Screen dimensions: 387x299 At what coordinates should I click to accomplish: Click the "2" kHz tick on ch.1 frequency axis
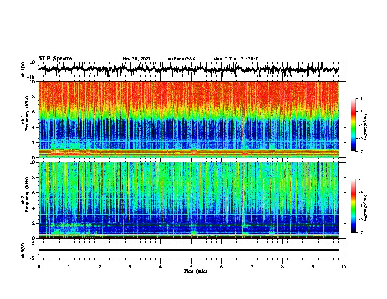click(x=34, y=143)
